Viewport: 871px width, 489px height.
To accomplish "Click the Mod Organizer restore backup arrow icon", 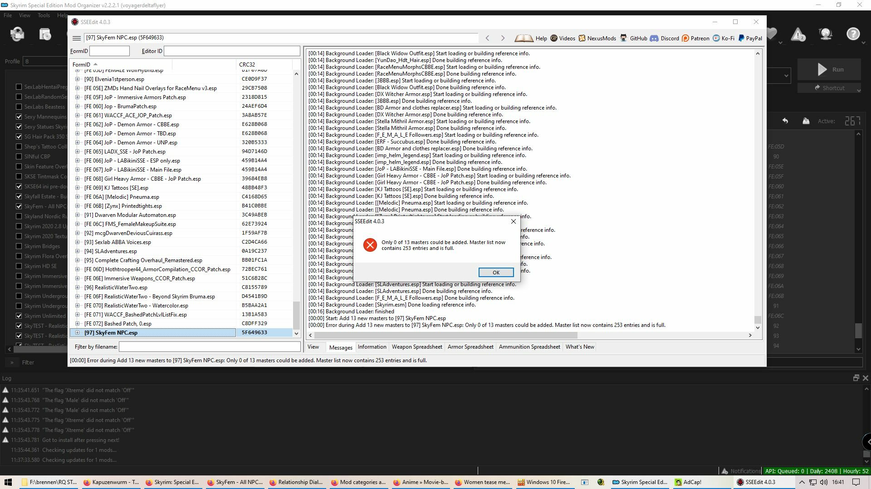I will pos(785,121).
